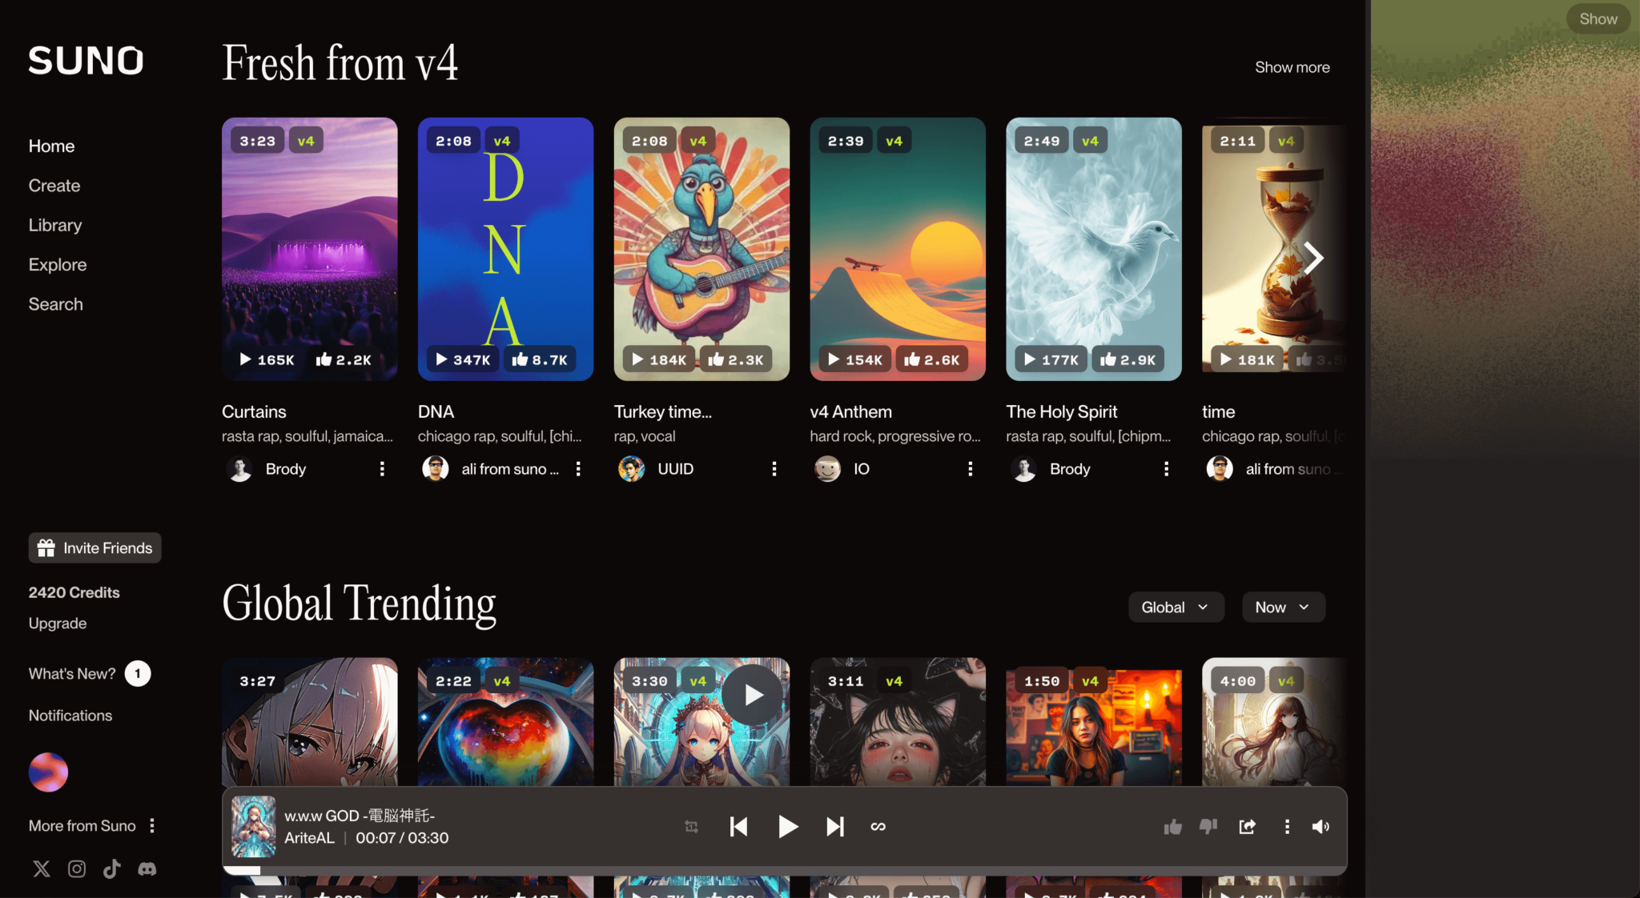Go to previous track in player bar
The width and height of the screenshot is (1640, 898).
tap(738, 827)
